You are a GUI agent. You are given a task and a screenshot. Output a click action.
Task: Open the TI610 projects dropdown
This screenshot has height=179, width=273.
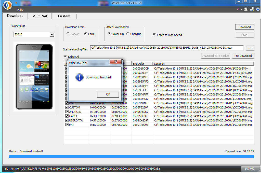tap(52, 35)
